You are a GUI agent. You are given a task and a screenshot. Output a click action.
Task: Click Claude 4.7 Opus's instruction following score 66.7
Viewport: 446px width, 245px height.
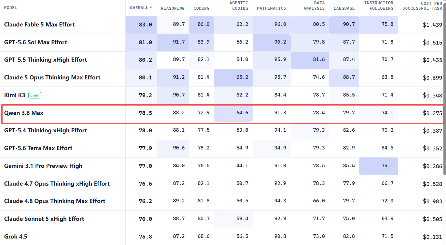pyautogui.click(x=387, y=184)
